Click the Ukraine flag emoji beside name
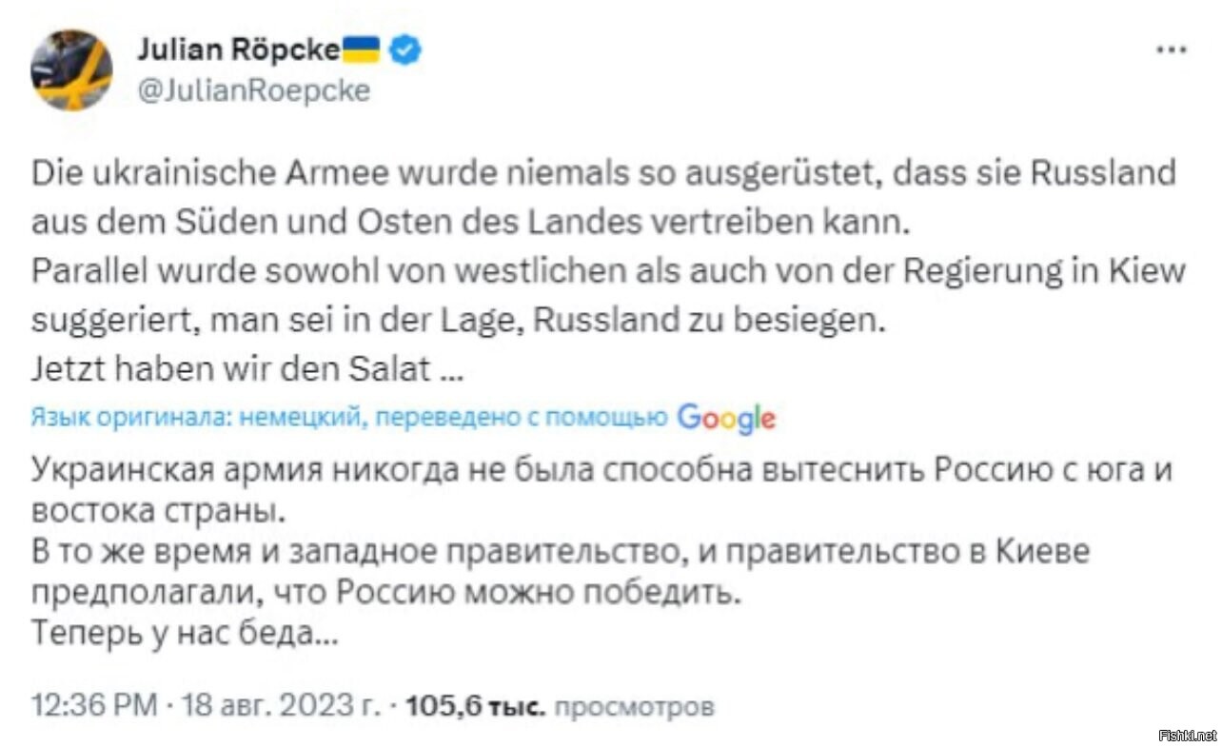 361,49
